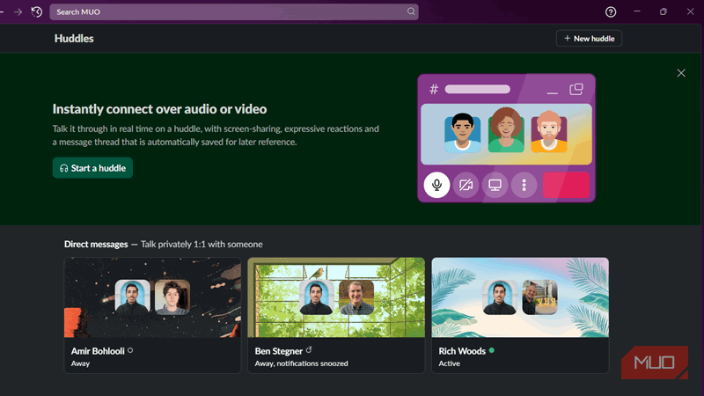Open the Ben Stegner huddle card
The width and height of the screenshot is (704, 396).
pos(335,314)
